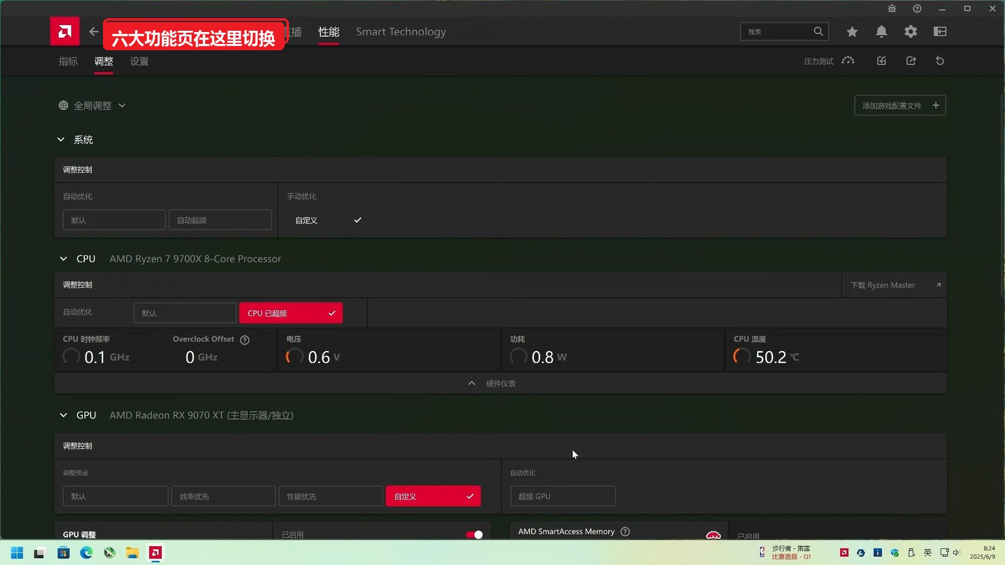The width and height of the screenshot is (1005, 565).
Task: Open favorites with the star icon
Action: [852, 31]
